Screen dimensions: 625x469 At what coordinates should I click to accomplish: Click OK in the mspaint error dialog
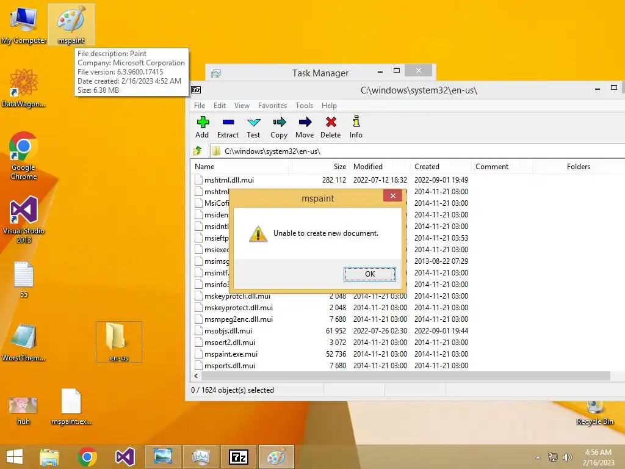pyautogui.click(x=370, y=274)
